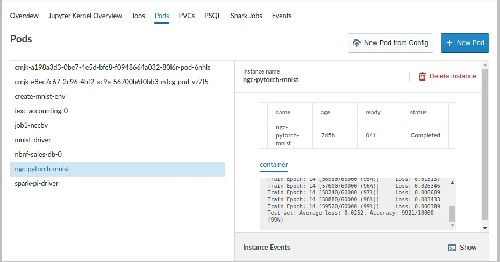Click details panel scrollbar up arrow

(485, 65)
